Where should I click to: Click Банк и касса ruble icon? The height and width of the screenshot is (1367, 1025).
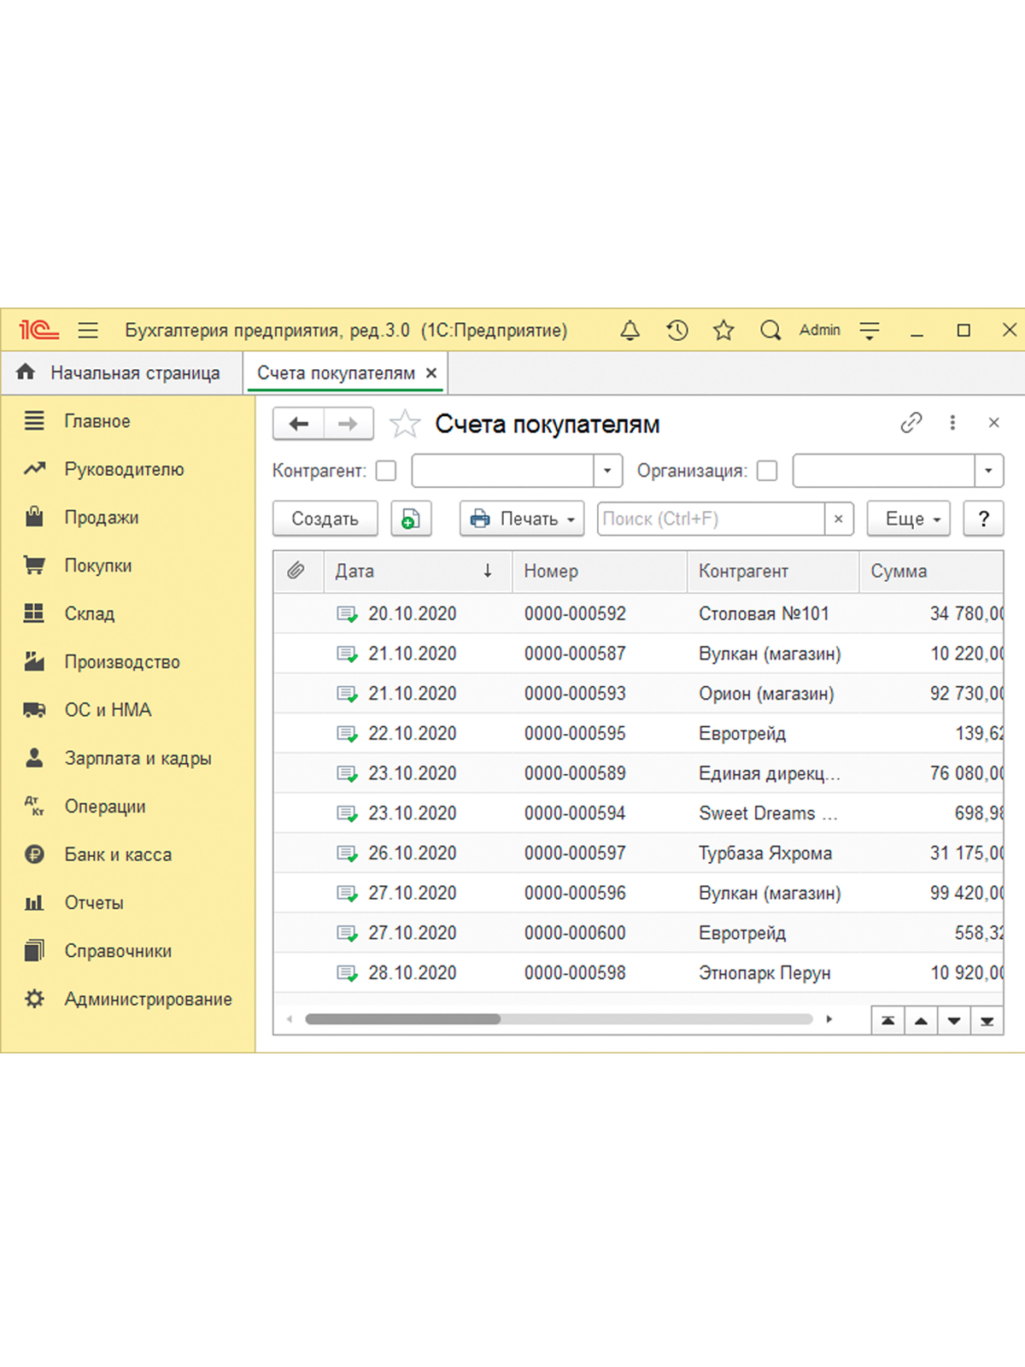[x=34, y=854]
